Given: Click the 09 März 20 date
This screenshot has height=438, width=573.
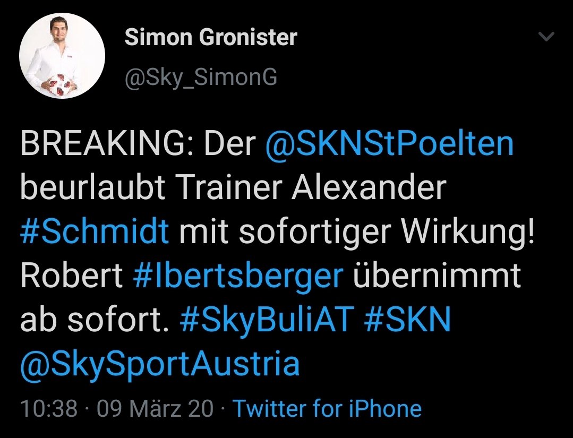Looking at the screenshot, I should pos(155,408).
